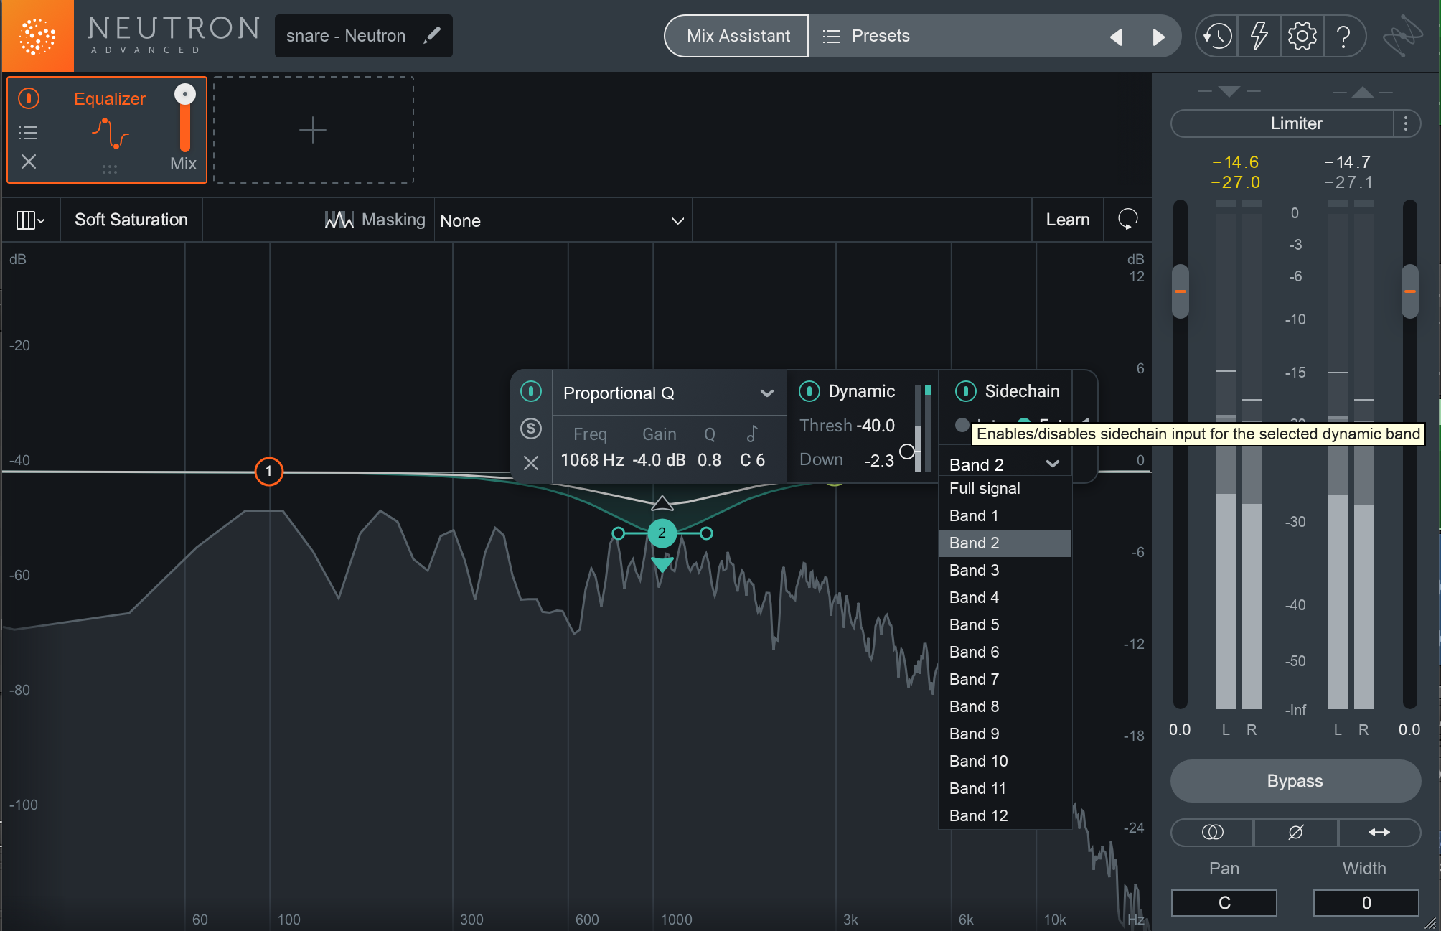The image size is (1441, 931).
Task: Click the white threshold triangle above band 2
Action: point(662,502)
